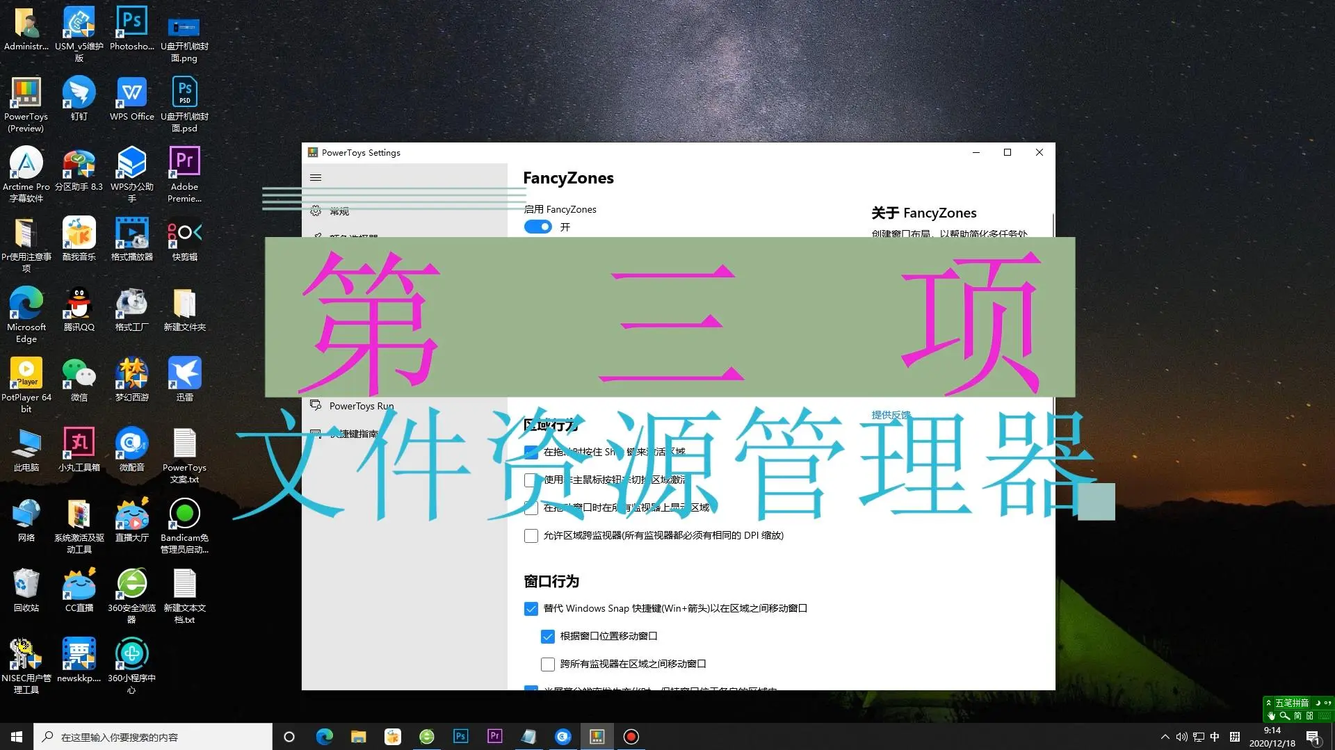Select the PotPlayer 64 bit desktop icon
Viewport: 1335px width, 750px height.
pyautogui.click(x=26, y=385)
